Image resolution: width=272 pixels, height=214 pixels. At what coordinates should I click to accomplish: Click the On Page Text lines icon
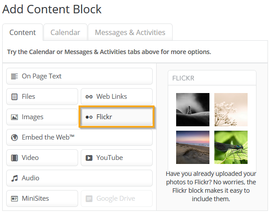click(x=14, y=76)
